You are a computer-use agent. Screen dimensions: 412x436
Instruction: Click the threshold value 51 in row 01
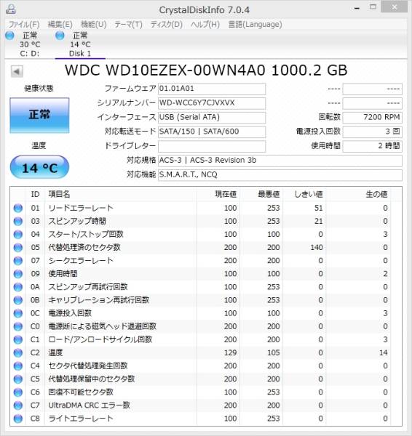point(318,209)
